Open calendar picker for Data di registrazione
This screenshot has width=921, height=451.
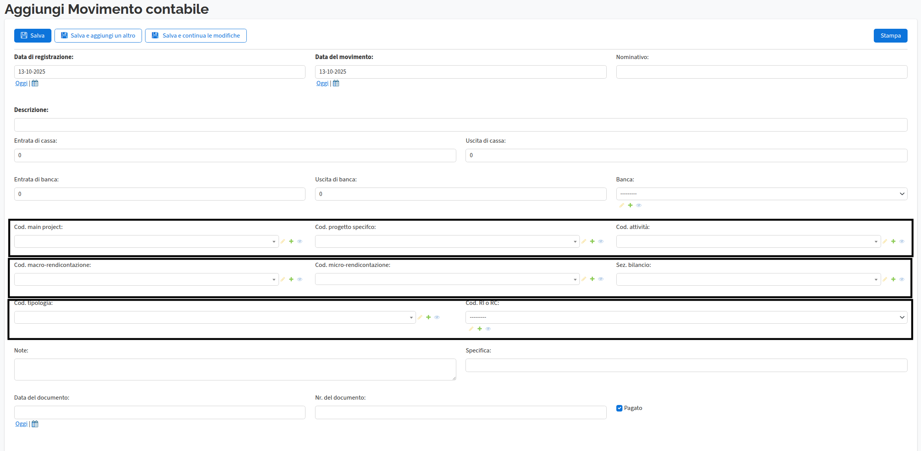tap(35, 83)
